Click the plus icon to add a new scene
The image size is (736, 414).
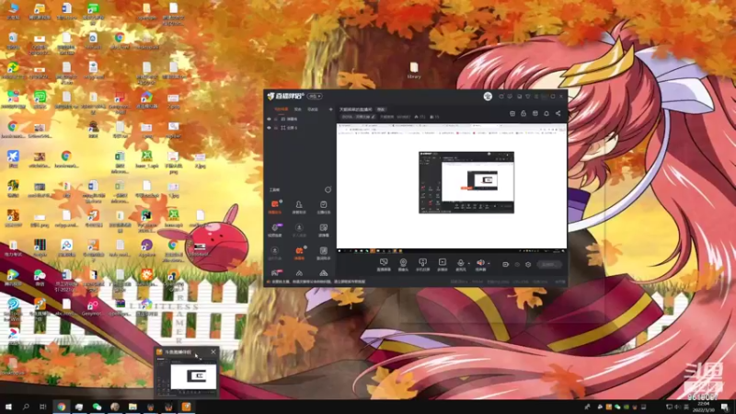331,109
